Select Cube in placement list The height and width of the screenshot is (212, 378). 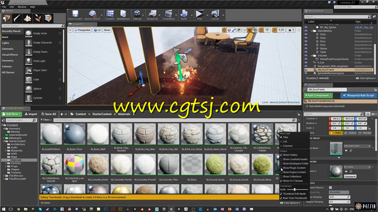pos(43,80)
